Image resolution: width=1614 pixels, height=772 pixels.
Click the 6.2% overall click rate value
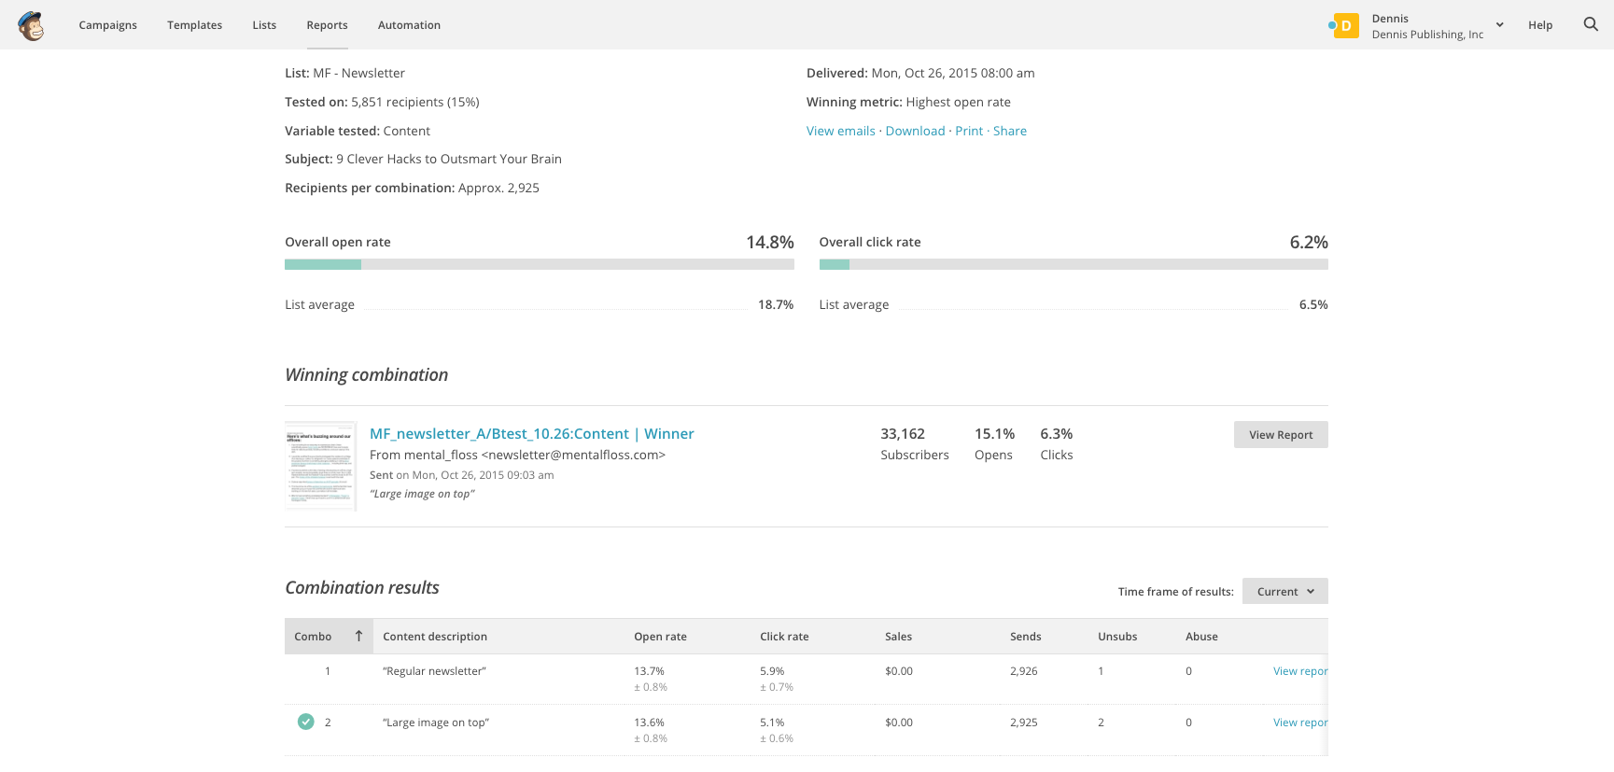1309,242
